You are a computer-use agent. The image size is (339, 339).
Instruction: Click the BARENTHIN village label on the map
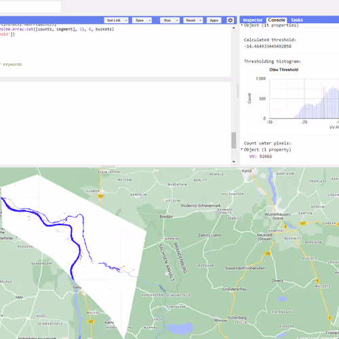(178, 184)
